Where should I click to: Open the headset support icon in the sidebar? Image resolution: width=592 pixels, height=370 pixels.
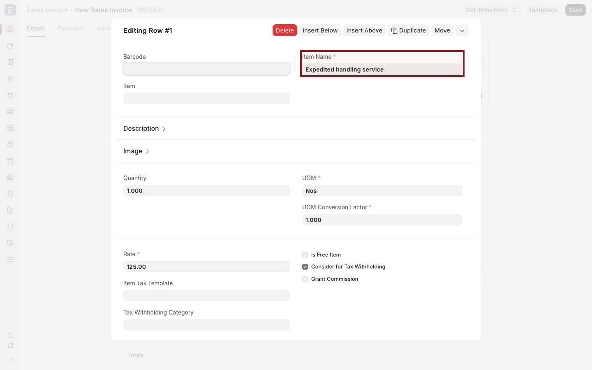tap(10, 227)
